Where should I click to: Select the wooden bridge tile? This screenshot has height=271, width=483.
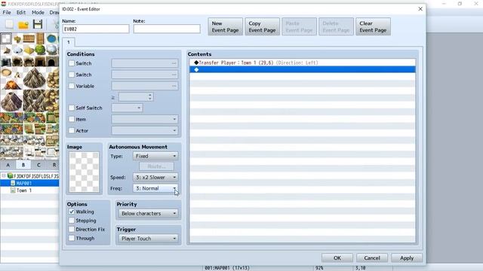click(29, 38)
